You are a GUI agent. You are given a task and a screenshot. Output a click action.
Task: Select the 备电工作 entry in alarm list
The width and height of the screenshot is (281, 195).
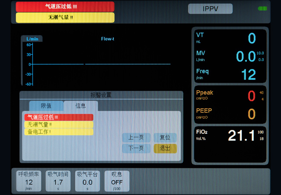pyautogui.click(x=59, y=132)
